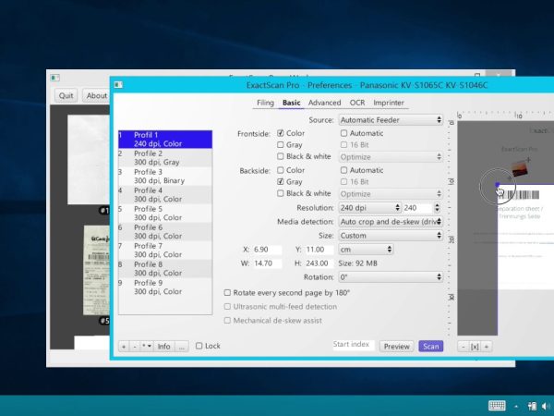Open the Size dropdown showing Custom
This screenshot has height=416, width=554.
(x=391, y=236)
